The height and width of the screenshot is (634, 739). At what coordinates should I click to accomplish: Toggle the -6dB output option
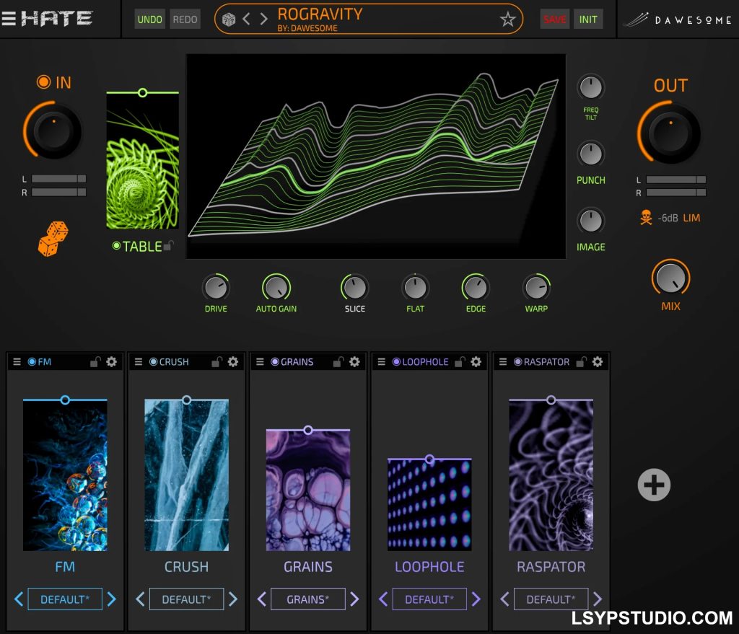click(x=668, y=218)
